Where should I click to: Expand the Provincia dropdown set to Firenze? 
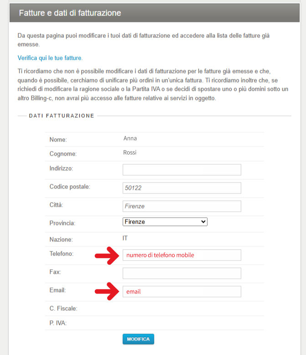(x=165, y=222)
